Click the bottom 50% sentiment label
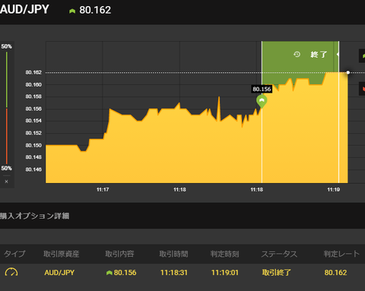The width and height of the screenshot is (365, 291). (6, 168)
